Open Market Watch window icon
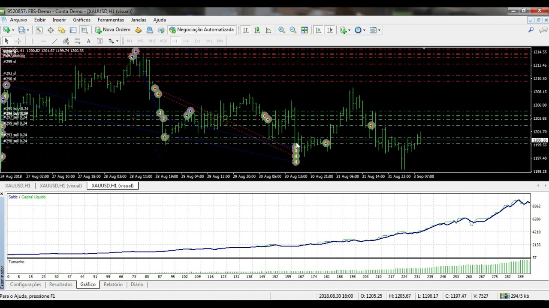549x308 pixels. click(x=39, y=30)
